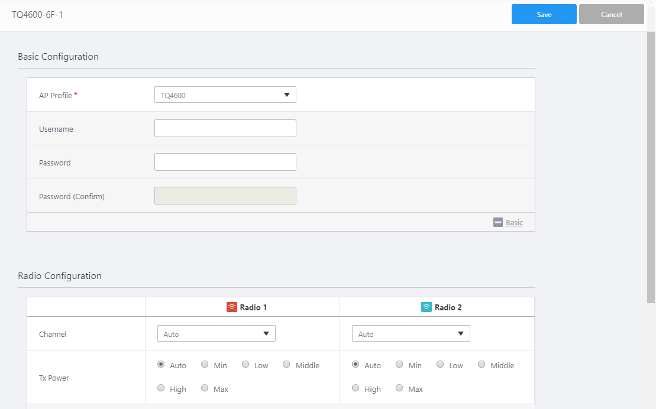This screenshot has width=656, height=409.
Task: Click the AP Profile label
Action: [56, 95]
